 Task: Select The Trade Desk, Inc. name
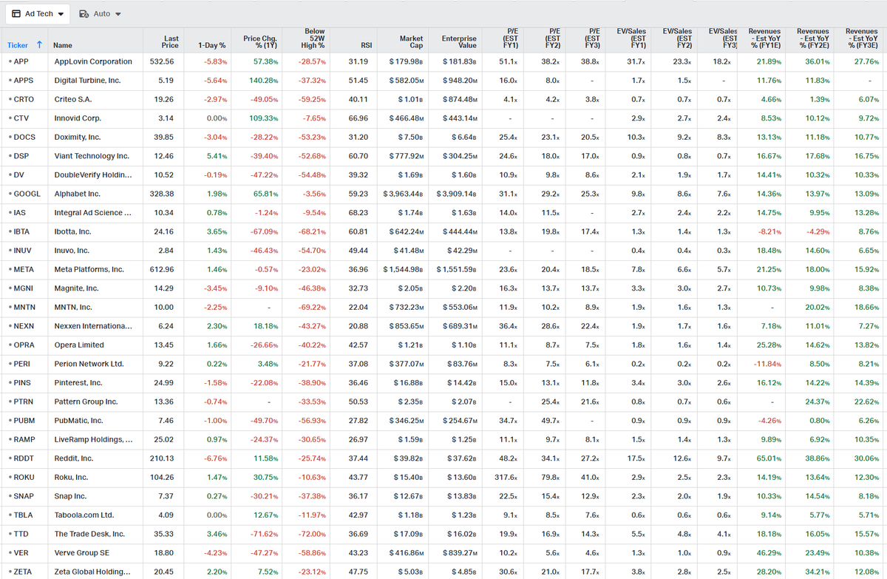coord(89,534)
